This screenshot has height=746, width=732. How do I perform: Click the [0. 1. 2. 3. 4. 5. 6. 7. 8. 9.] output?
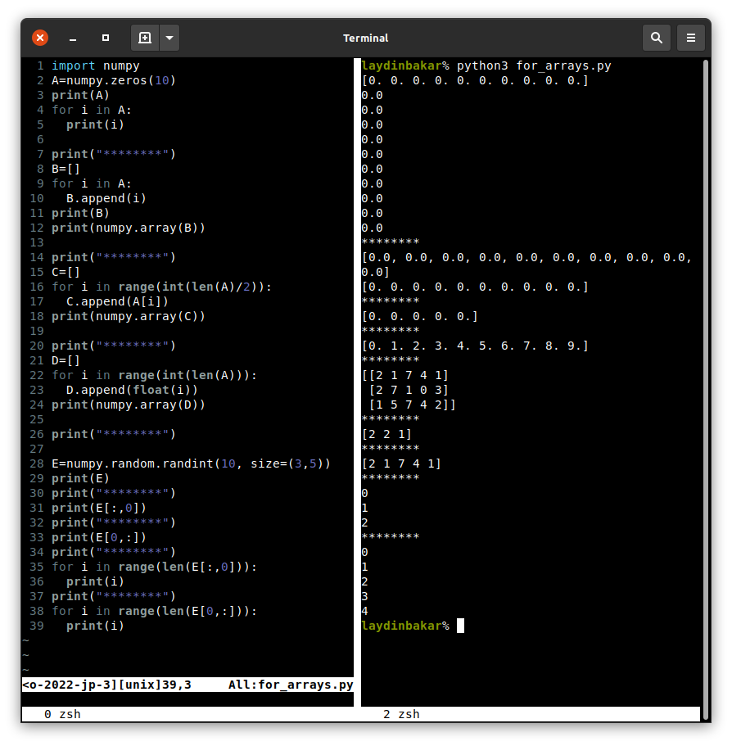tap(475, 346)
